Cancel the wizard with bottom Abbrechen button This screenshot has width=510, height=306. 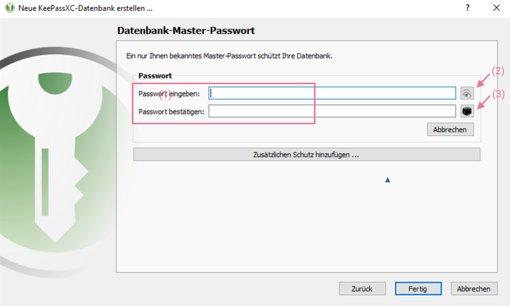tap(474, 289)
